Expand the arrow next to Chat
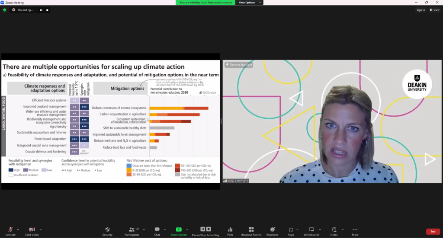The width and height of the screenshot is (443, 238). 165,229
